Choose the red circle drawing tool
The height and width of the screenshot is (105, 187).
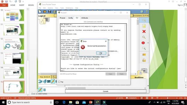pos(143,43)
